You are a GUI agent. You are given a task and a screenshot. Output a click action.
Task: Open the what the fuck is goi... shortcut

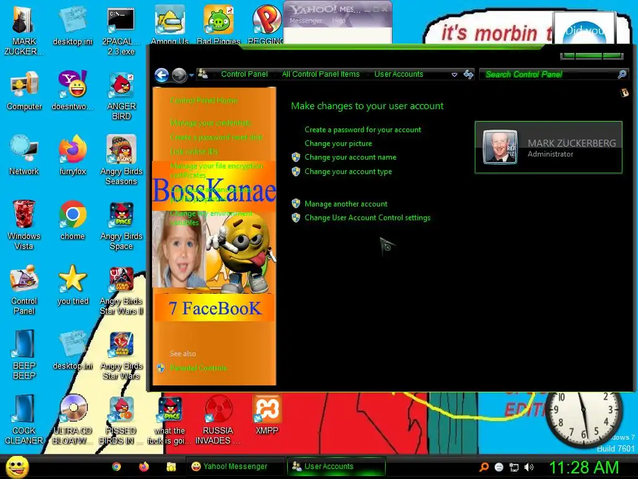click(x=169, y=420)
